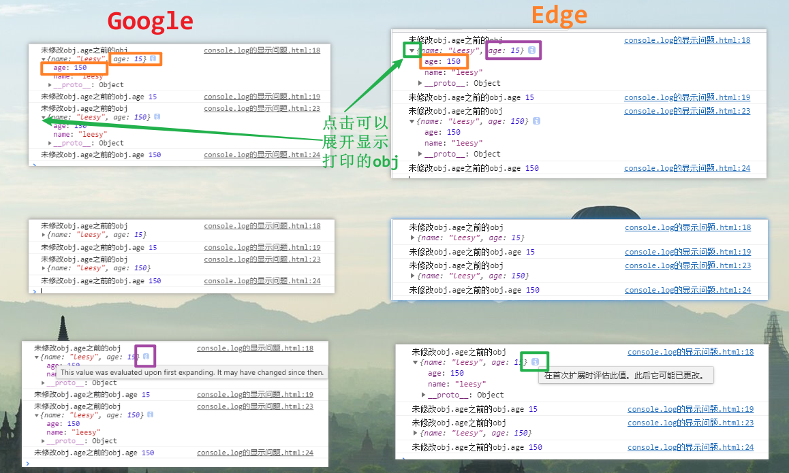The height and width of the screenshot is (473, 789).
Task: Open the html:24 source link in the bottom Edge panel
Action: point(690,447)
